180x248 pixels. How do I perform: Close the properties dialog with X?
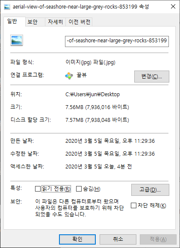173,6
